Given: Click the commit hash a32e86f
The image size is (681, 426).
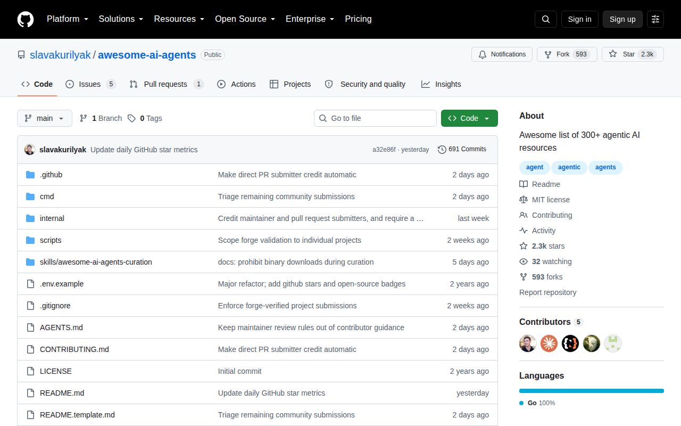Looking at the screenshot, I should (384, 150).
